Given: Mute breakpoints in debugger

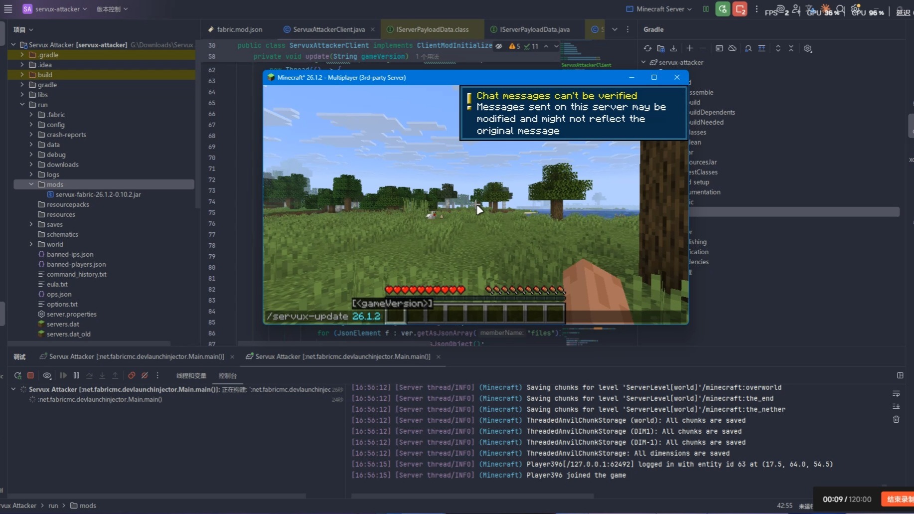Looking at the screenshot, I should [x=145, y=375].
